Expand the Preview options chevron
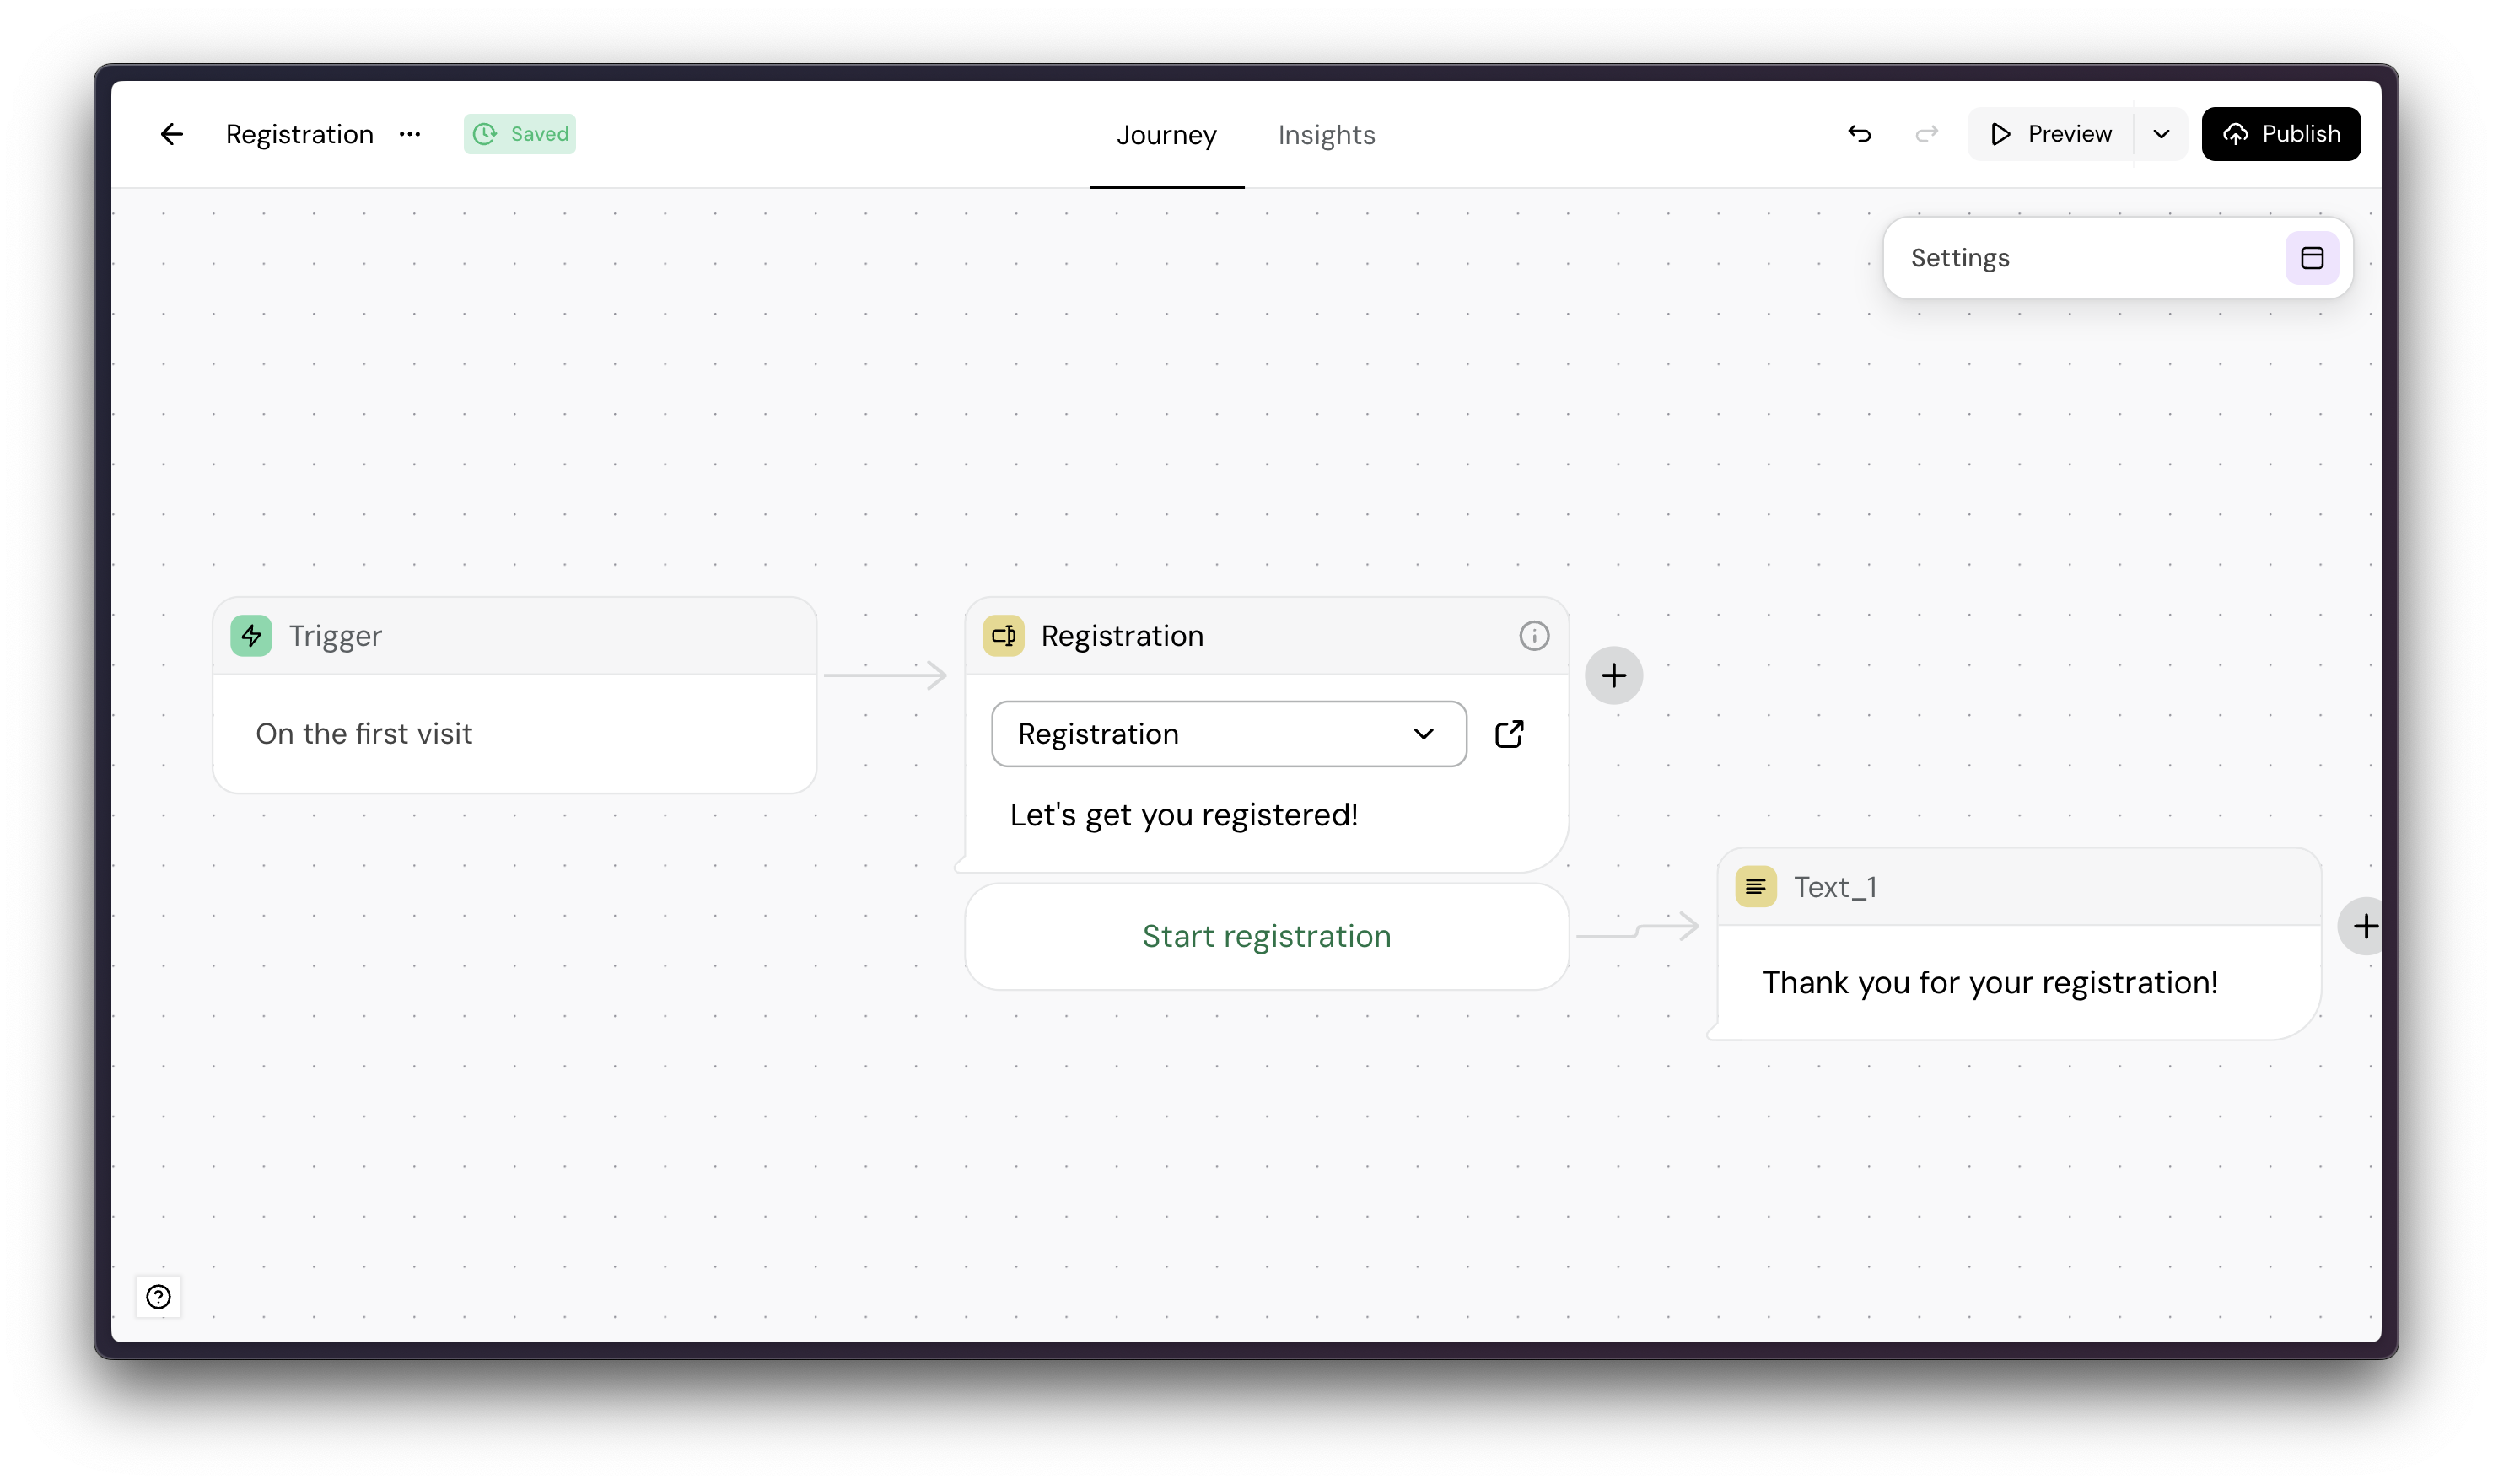 pyautogui.click(x=2161, y=134)
